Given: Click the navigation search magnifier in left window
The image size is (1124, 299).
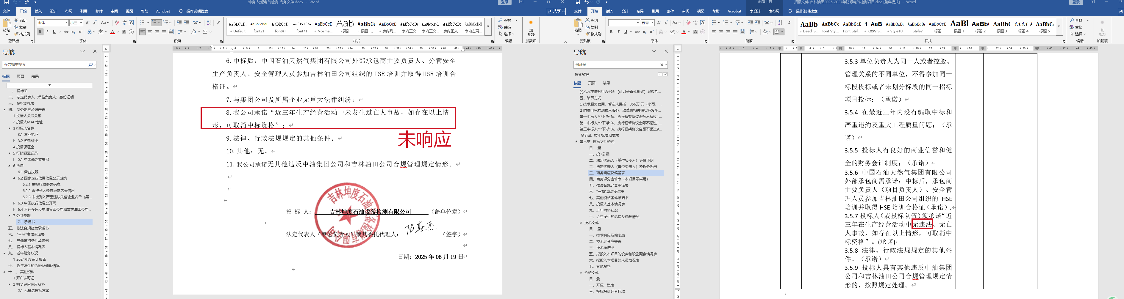Looking at the screenshot, I should pos(90,64).
